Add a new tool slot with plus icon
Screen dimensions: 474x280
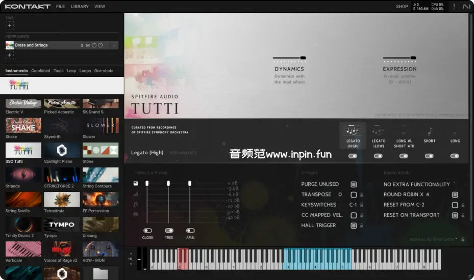10,25
